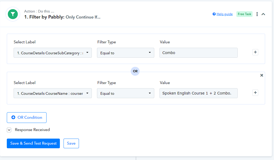The width and height of the screenshot is (274, 160).
Task: Open the three-dot action options menu
Action: click(257, 14)
